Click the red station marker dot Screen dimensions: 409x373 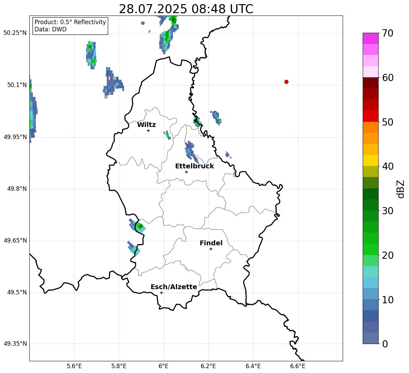click(286, 82)
